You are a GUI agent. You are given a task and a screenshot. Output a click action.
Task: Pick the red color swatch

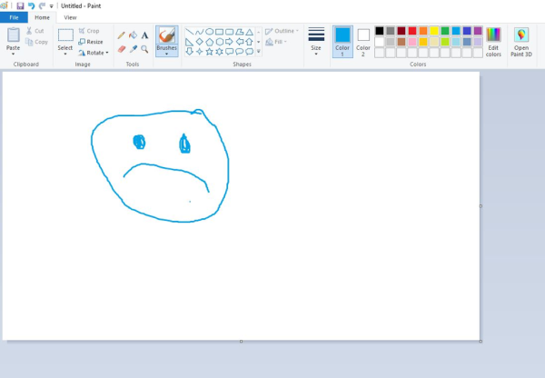(x=412, y=30)
